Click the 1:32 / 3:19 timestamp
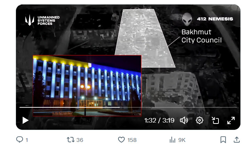Viewport: 247px width, 146px height. point(159,120)
